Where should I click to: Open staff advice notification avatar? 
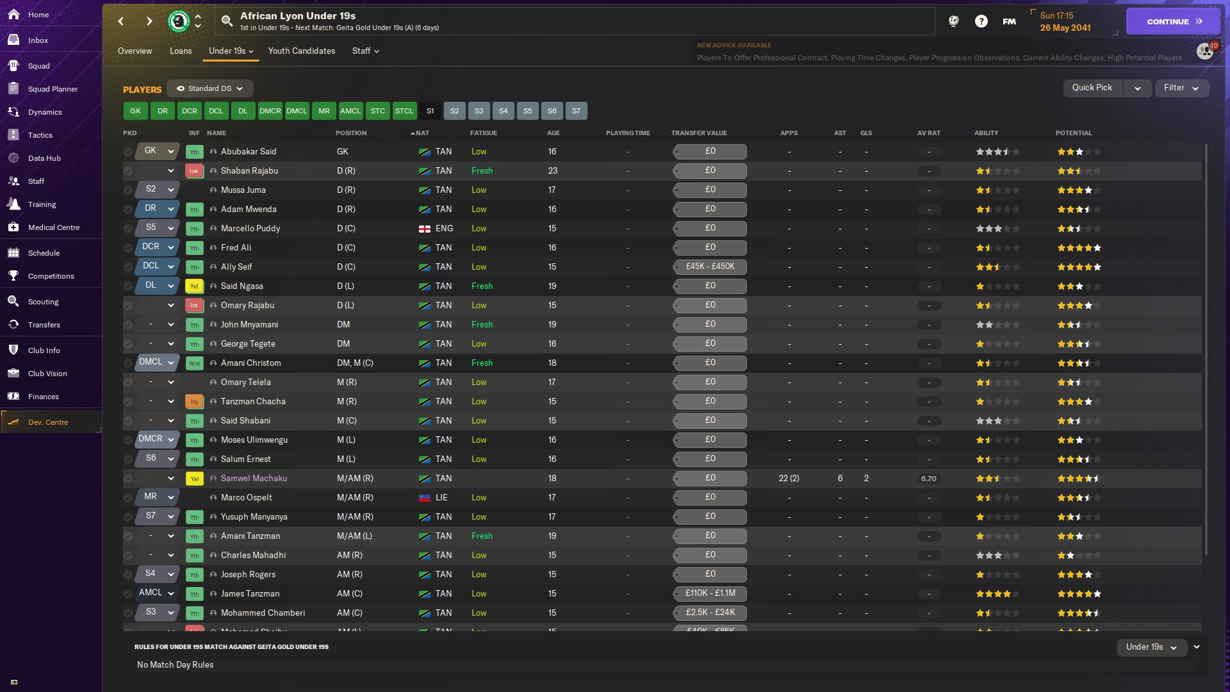tap(1205, 51)
